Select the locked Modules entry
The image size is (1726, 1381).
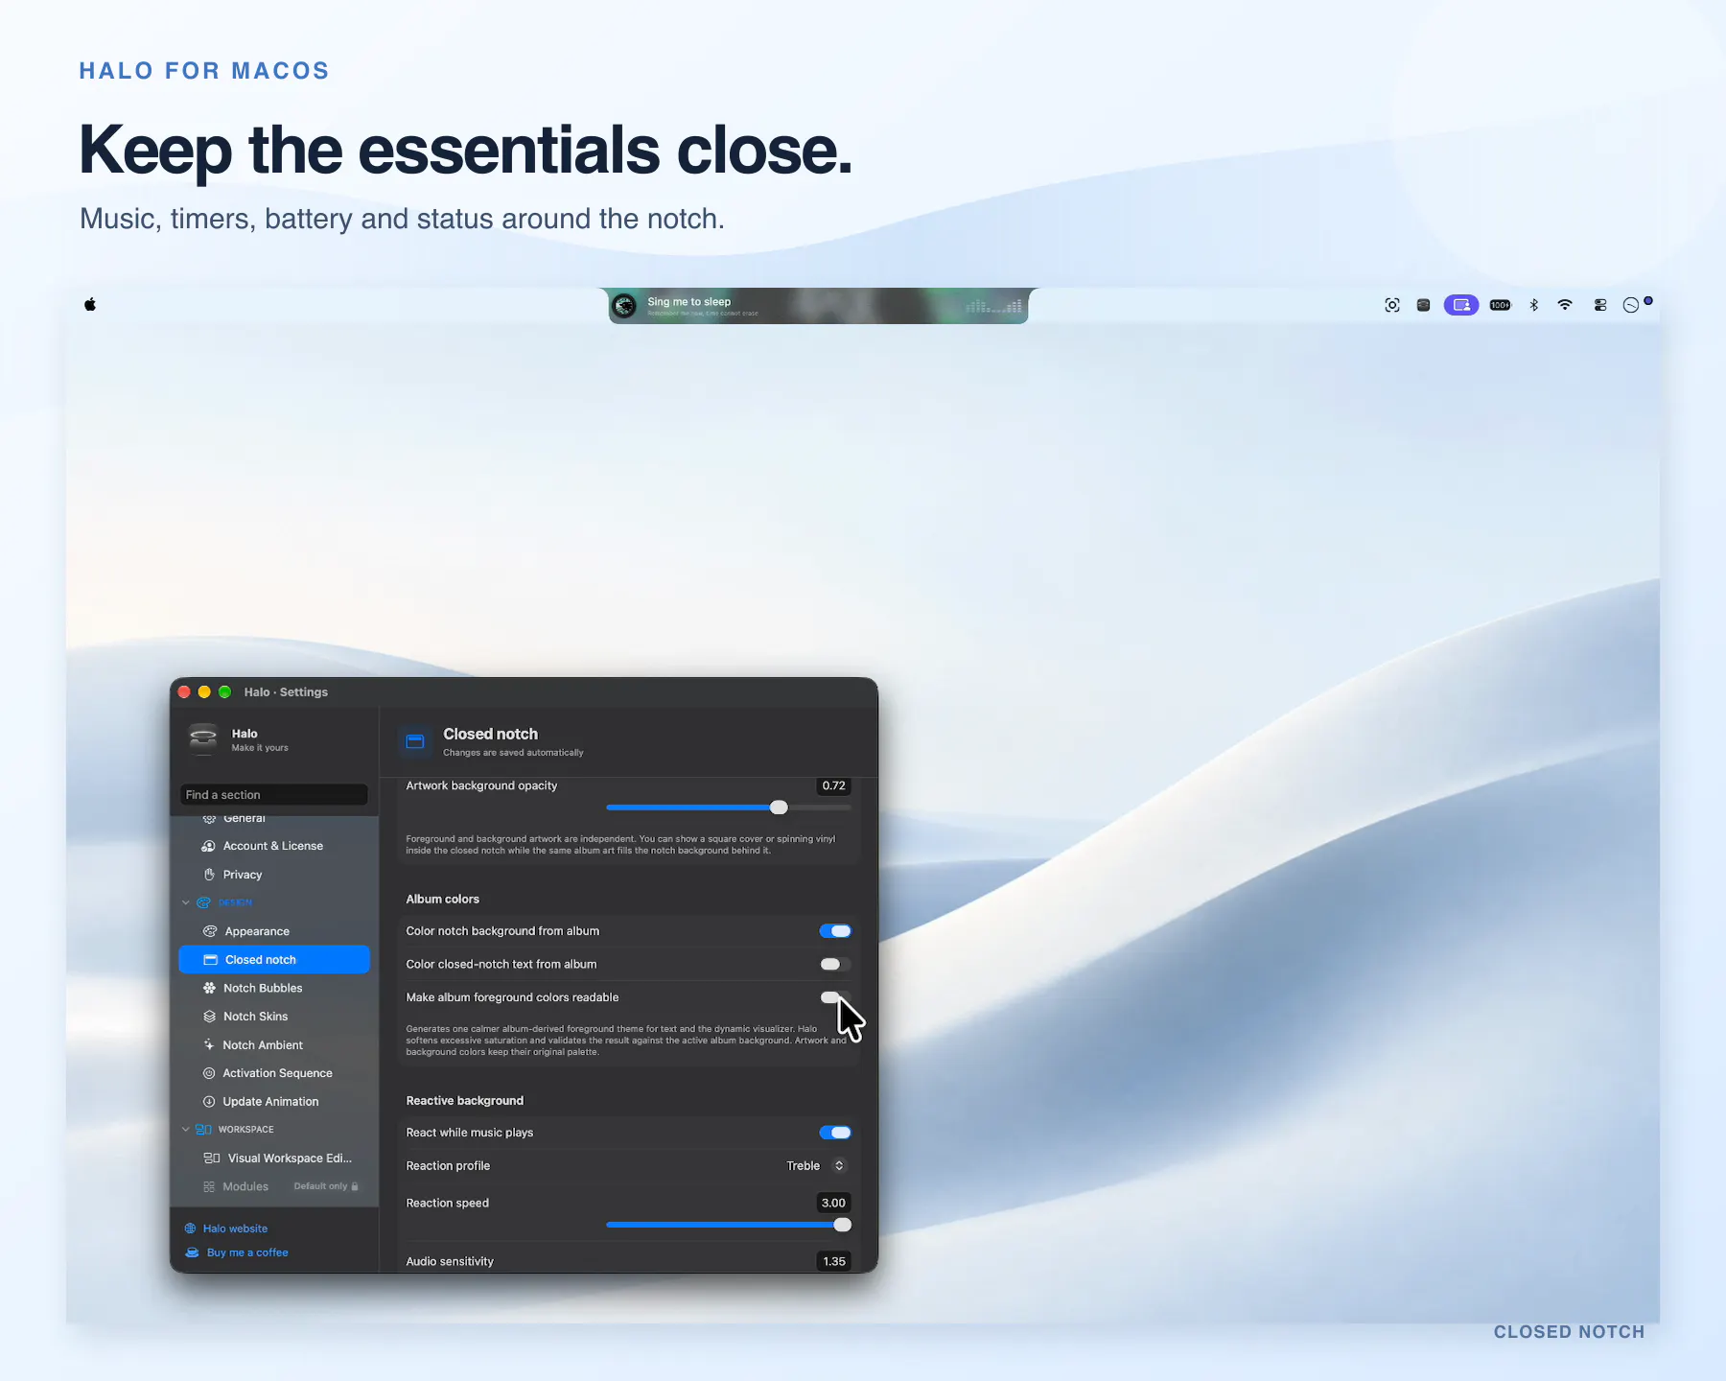pyautogui.click(x=274, y=1186)
